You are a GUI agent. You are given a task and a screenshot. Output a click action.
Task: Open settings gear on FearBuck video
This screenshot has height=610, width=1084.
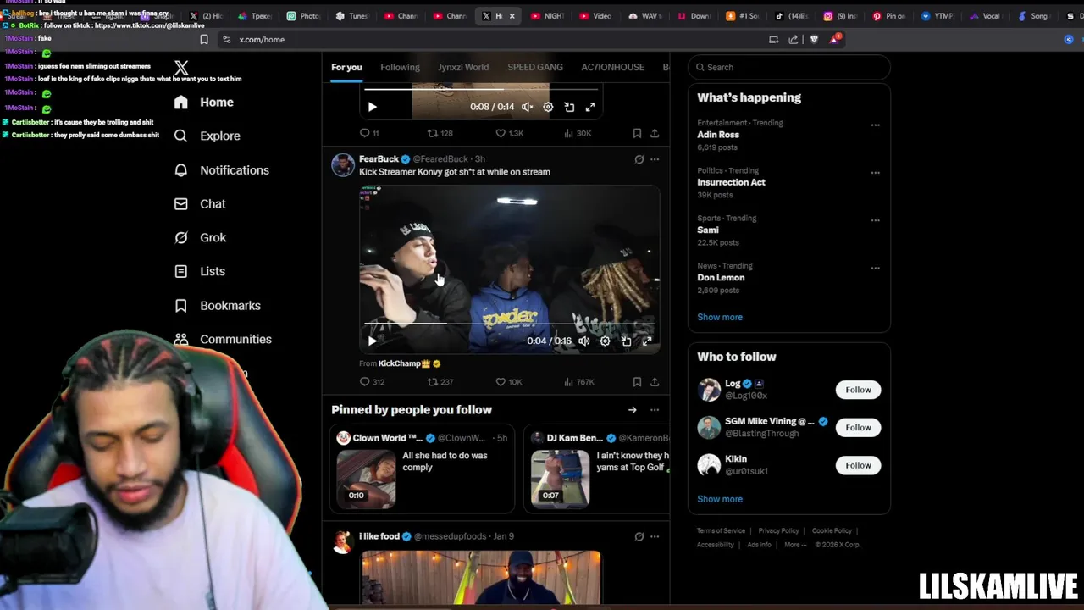point(605,341)
